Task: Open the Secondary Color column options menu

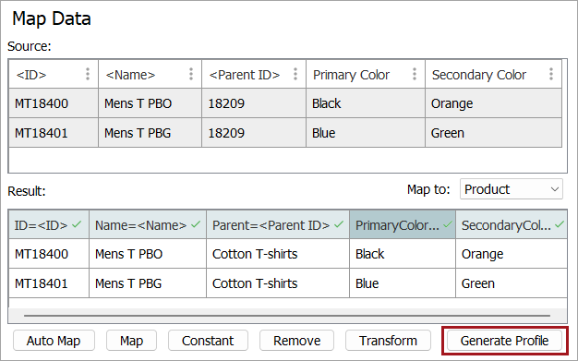Action: (x=551, y=74)
